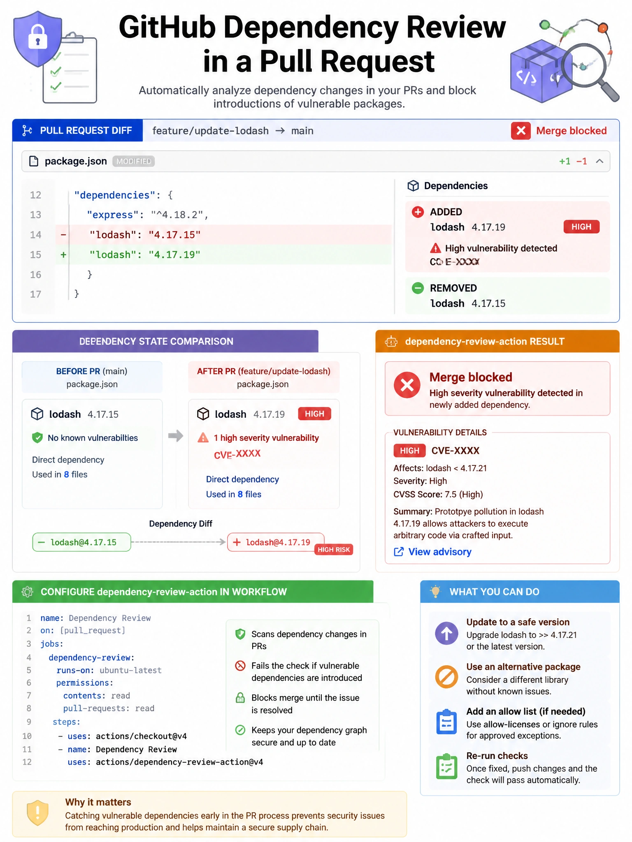This screenshot has width=632, height=842.
Task: Click the +1 additions count
Action: click(x=565, y=161)
